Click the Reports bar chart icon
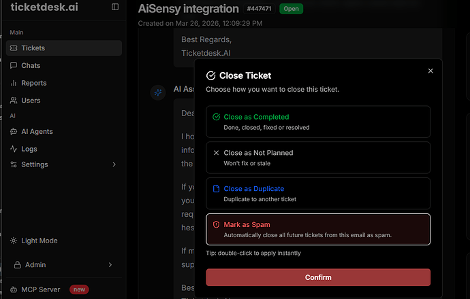 click(x=14, y=83)
